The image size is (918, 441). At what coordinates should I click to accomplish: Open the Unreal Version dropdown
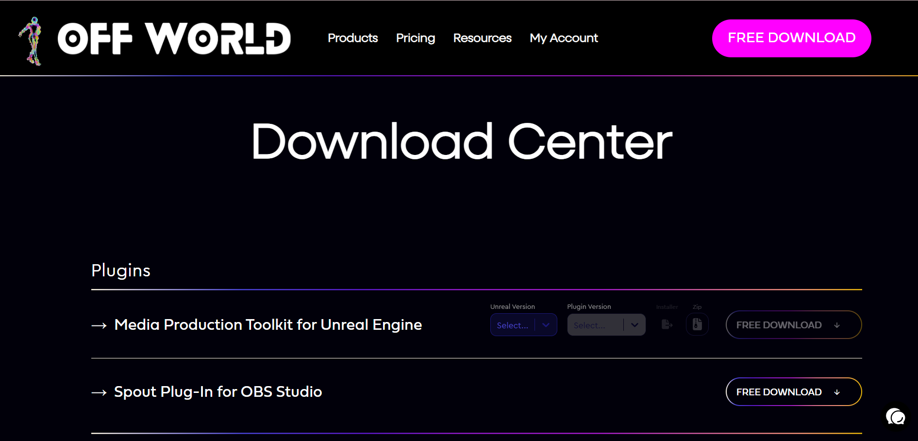click(x=523, y=325)
